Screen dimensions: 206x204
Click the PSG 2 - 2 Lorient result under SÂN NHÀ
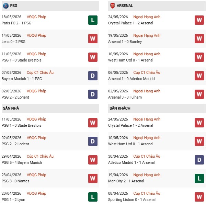pyautogui.click(x=15, y=144)
